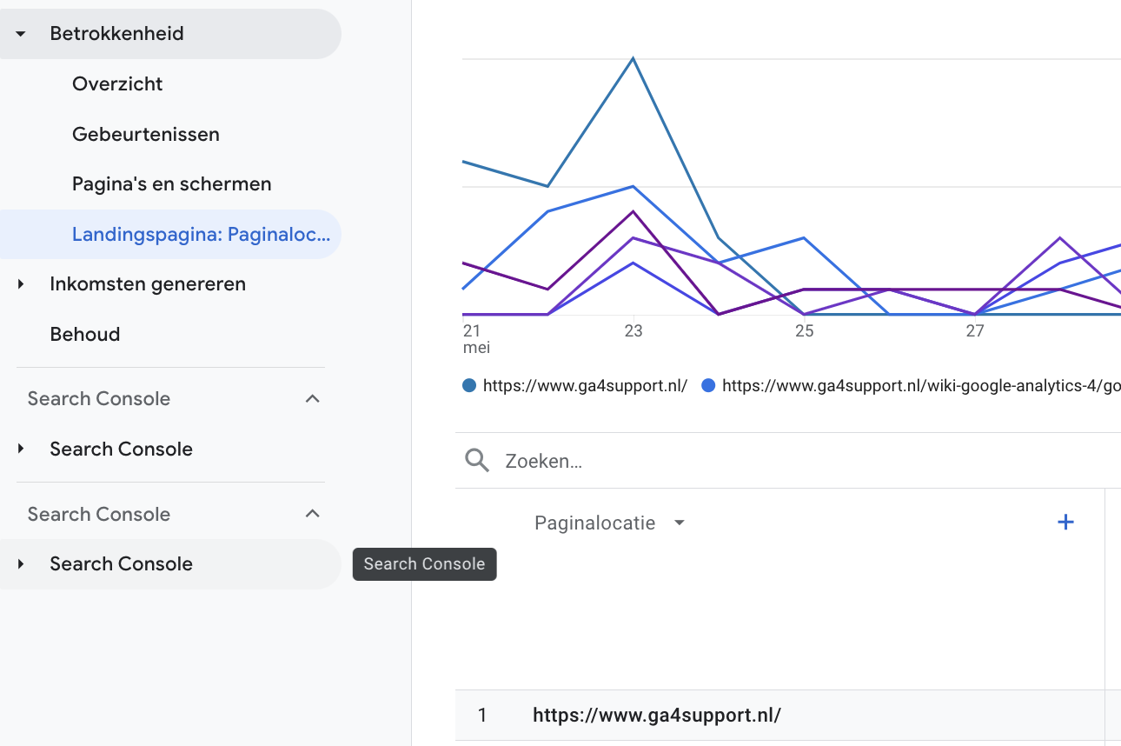Open Pagina's en schermen report

[172, 184]
